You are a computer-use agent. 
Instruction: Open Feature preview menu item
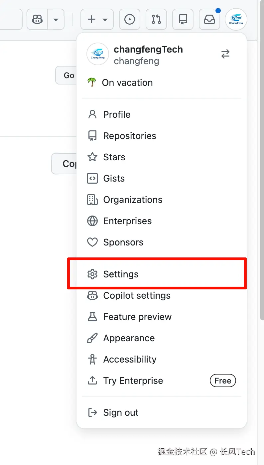point(137,317)
